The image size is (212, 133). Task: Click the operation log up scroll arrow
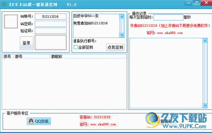(x=205, y=41)
